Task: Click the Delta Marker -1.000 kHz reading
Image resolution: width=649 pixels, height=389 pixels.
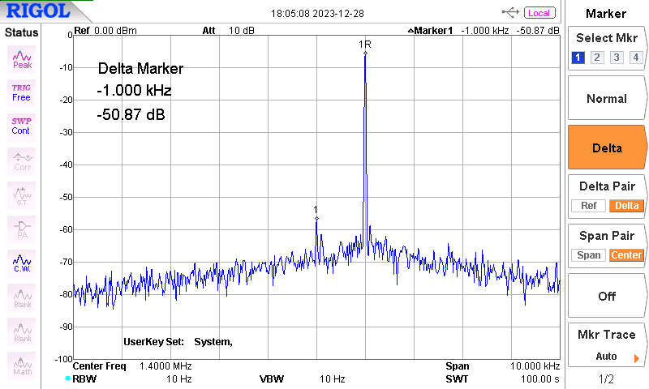Action: tap(134, 90)
